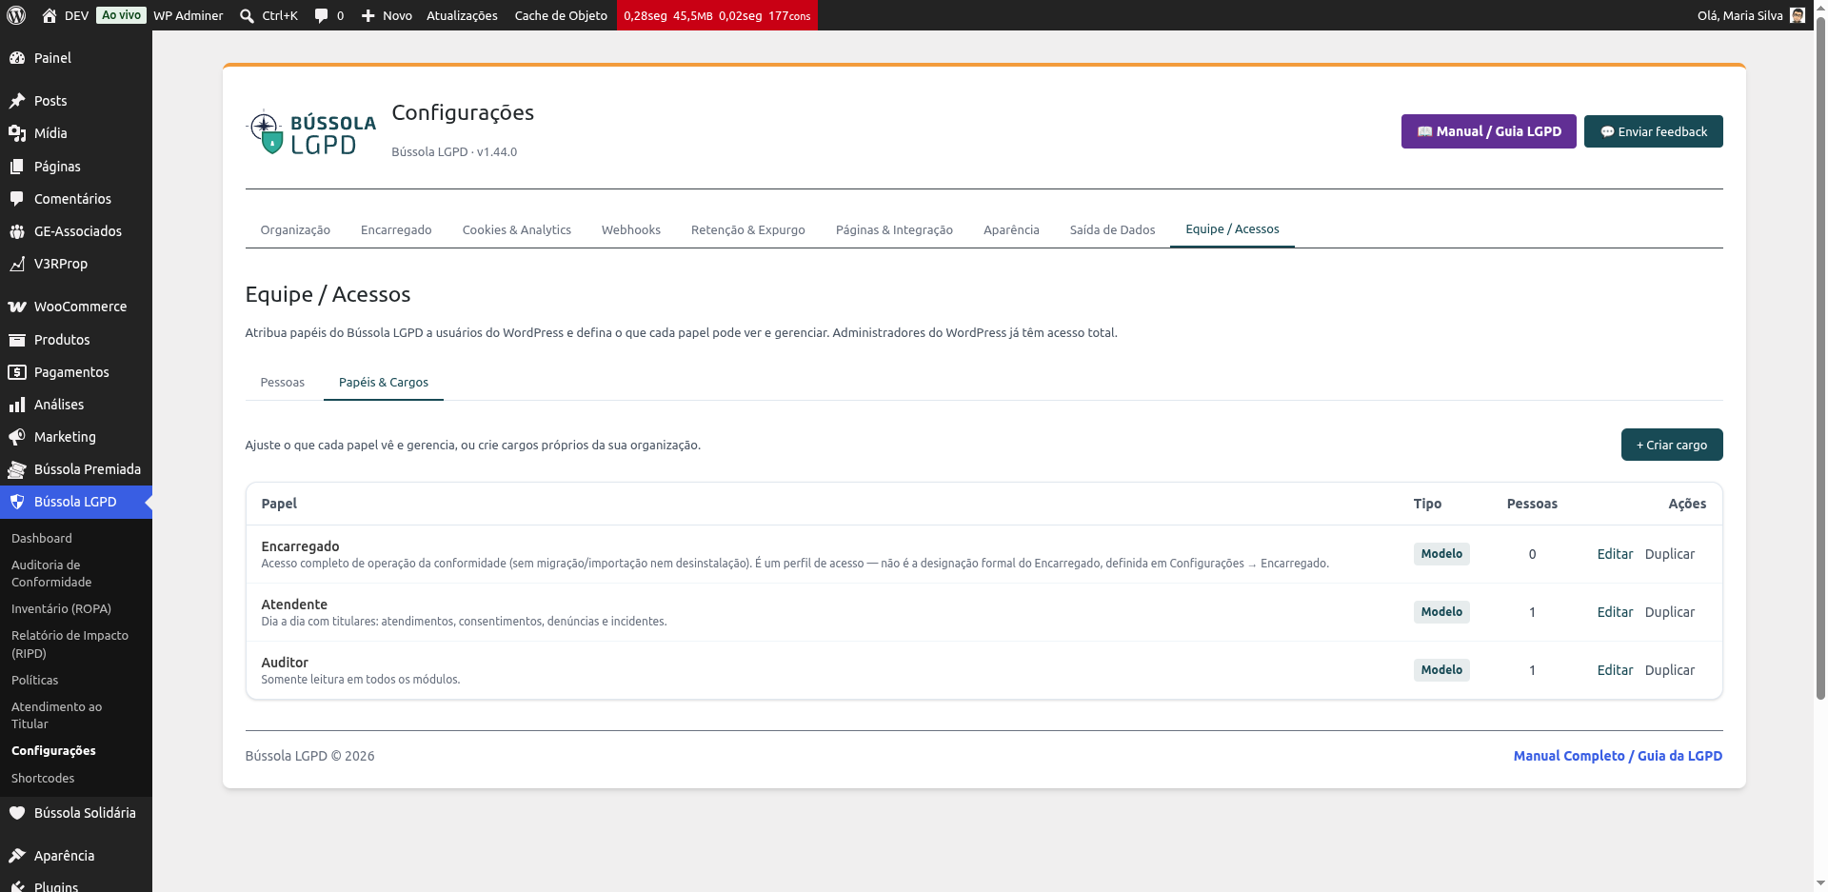Viewport: 1828px width, 892px height.
Task: Open the Olá, Maria Silva account menu
Action: (1751, 15)
